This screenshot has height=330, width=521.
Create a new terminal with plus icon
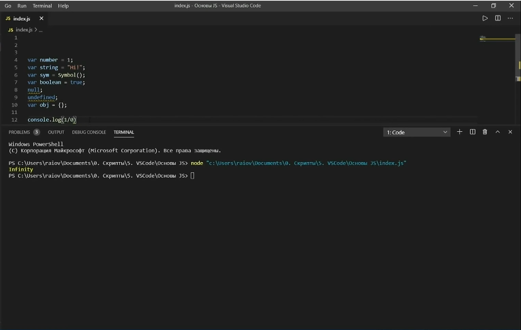[x=459, y=132]
